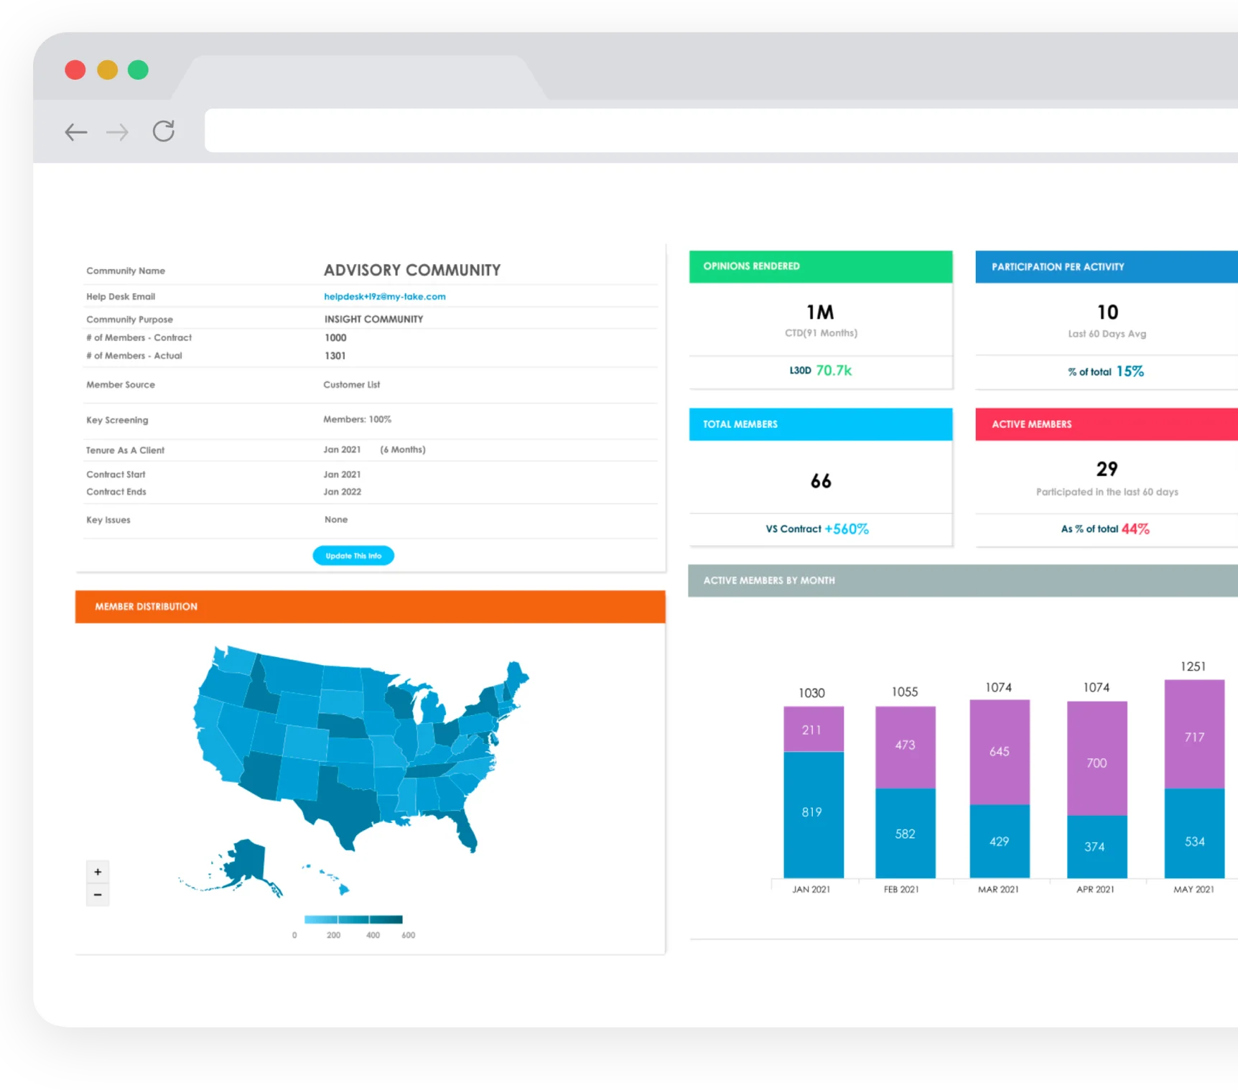Image resolution: width=1238 pixels, height=1090 pixels.
Task: Click the Contract Ends Jan 2022 value
Action: coord(342,492)
